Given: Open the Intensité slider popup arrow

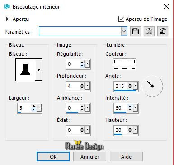Looking at the screenshot, I should (x=135, y=108).
